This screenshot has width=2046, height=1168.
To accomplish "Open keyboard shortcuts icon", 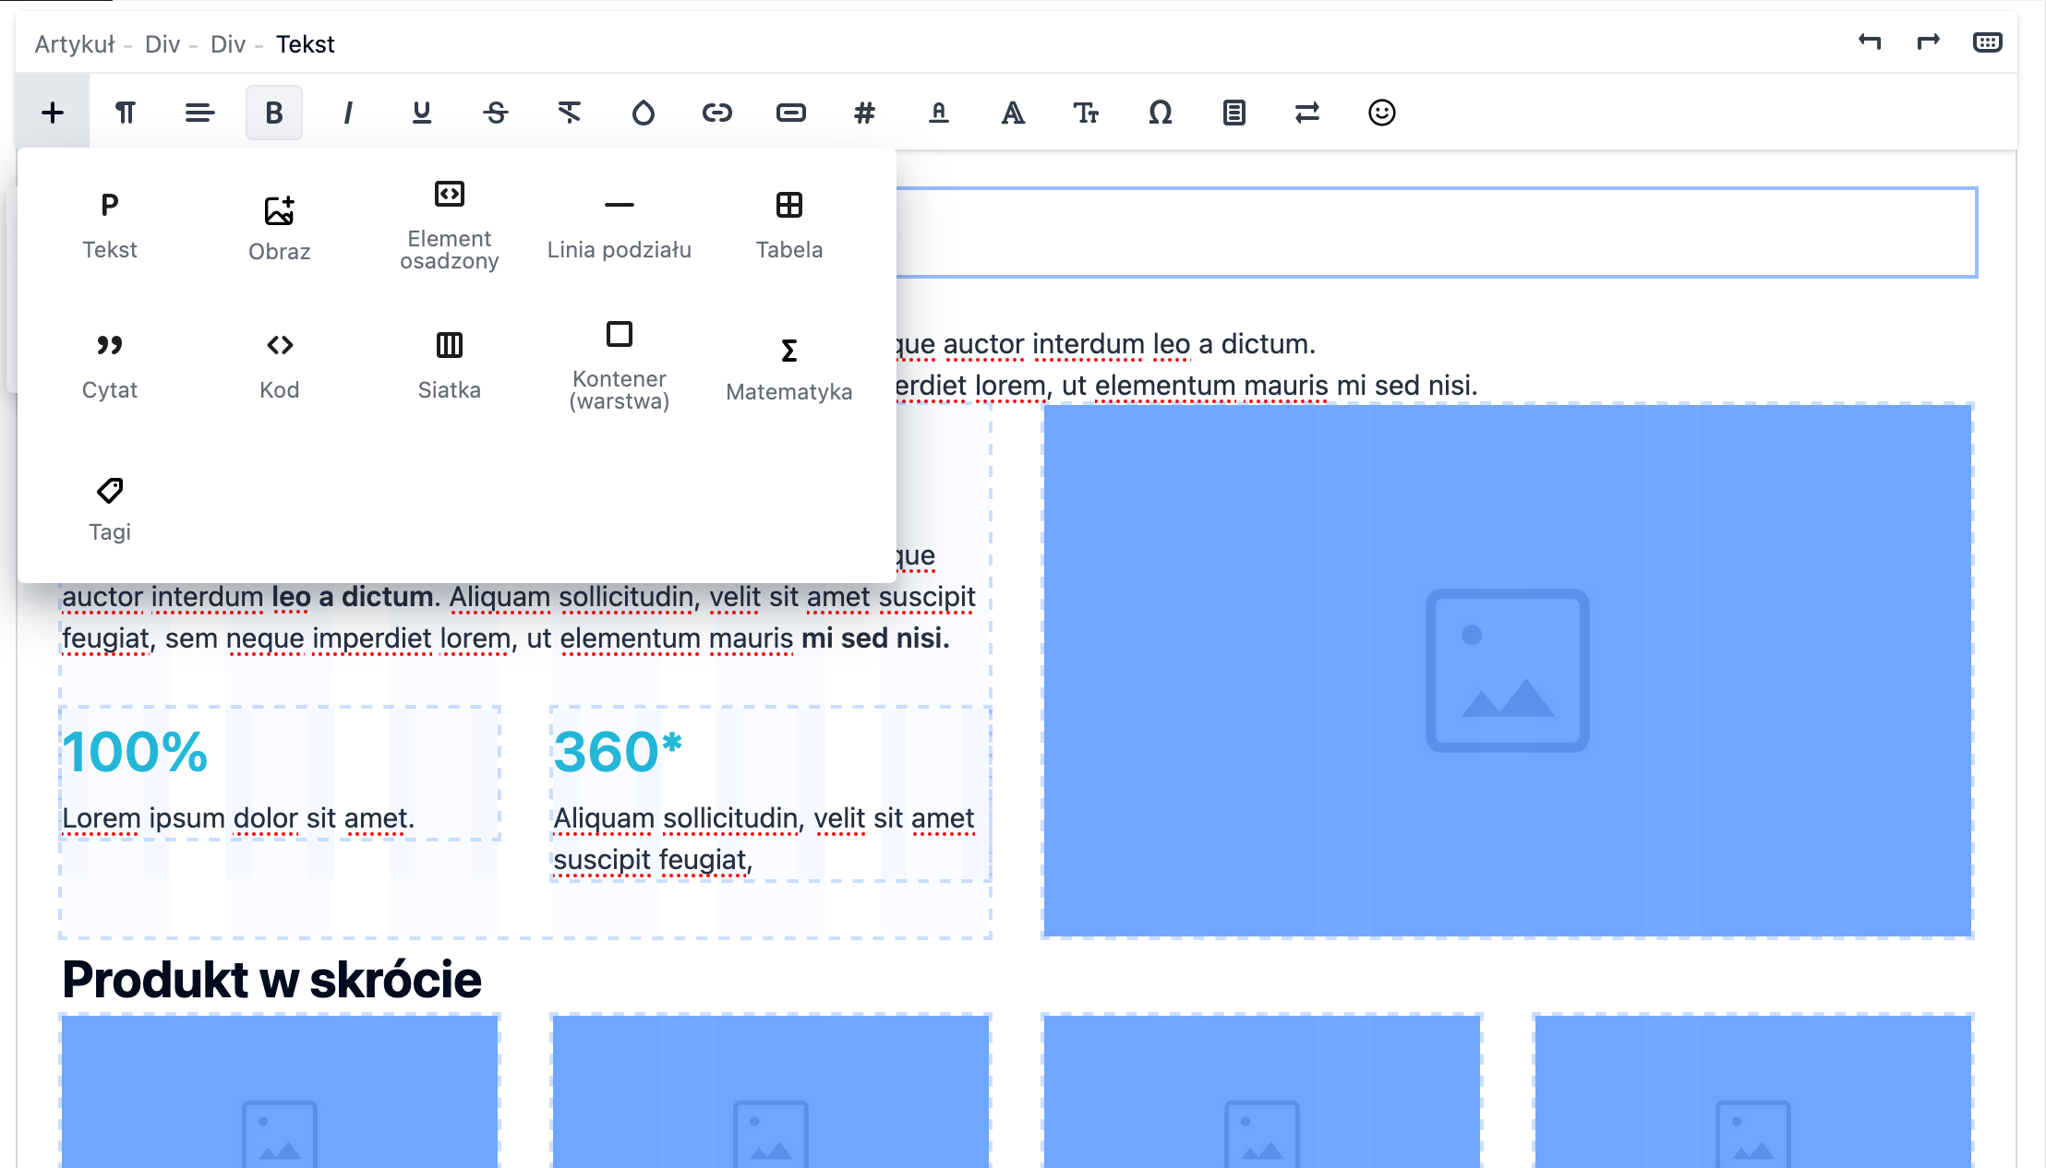I will (x=1987, y=42).
